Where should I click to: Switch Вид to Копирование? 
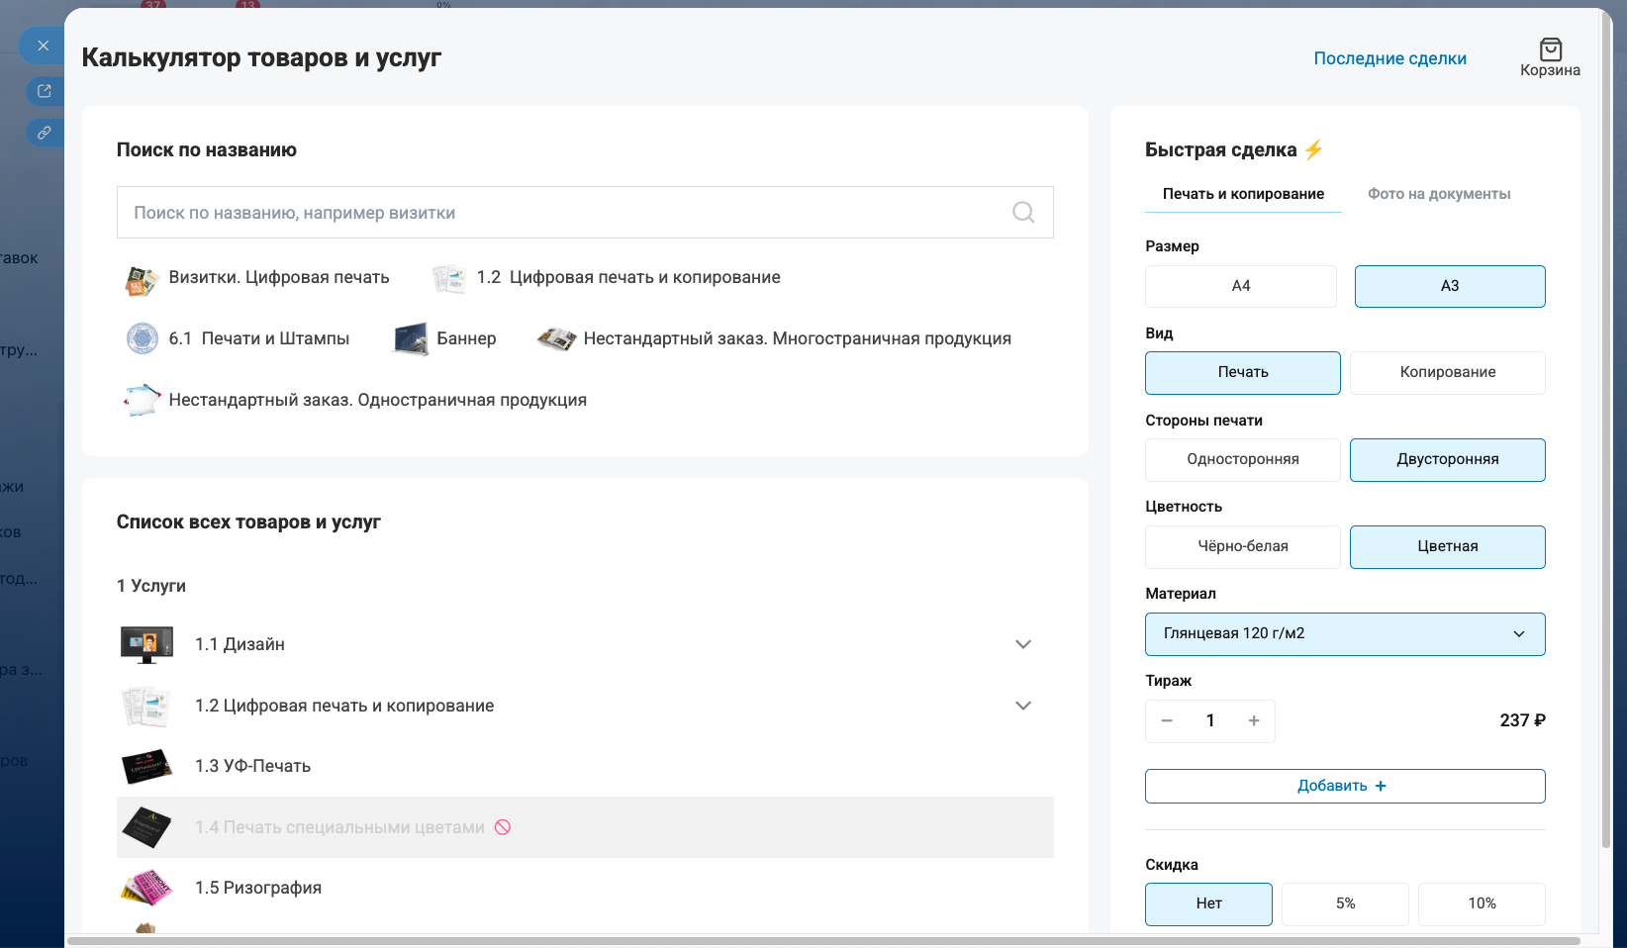pyautogui.click(x=1447, y=372)
